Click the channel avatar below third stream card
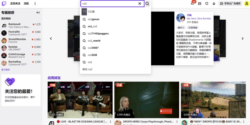Viewport: 250px width, 125px height. [x=185, y=123]
